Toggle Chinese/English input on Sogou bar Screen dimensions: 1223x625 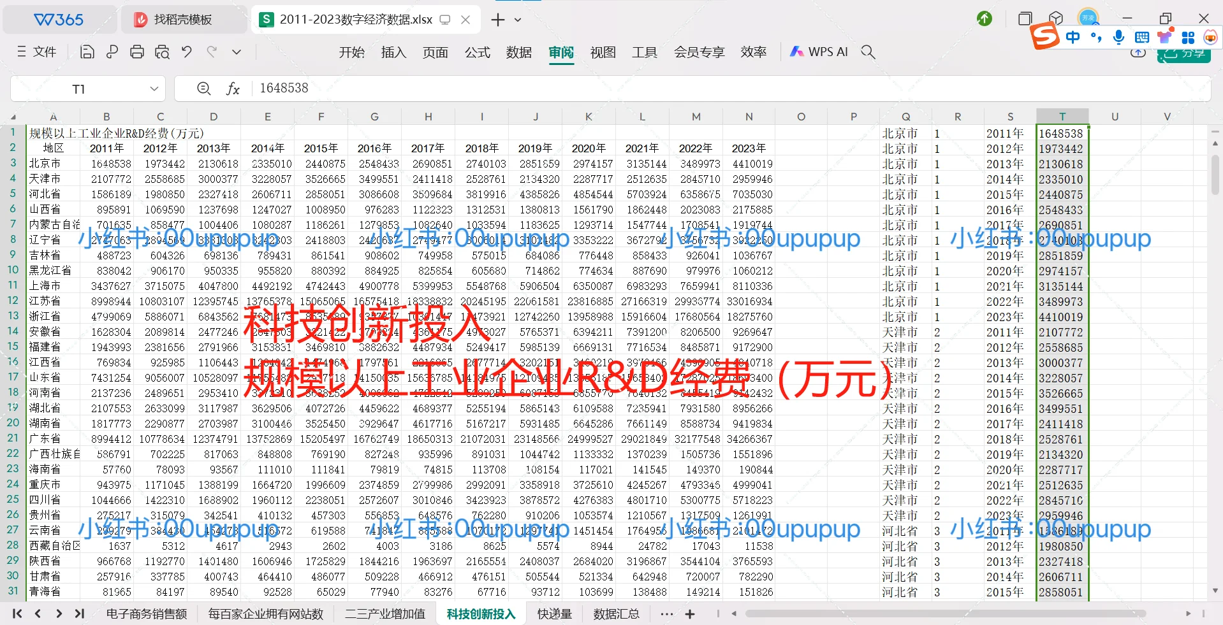[1073, 37]
